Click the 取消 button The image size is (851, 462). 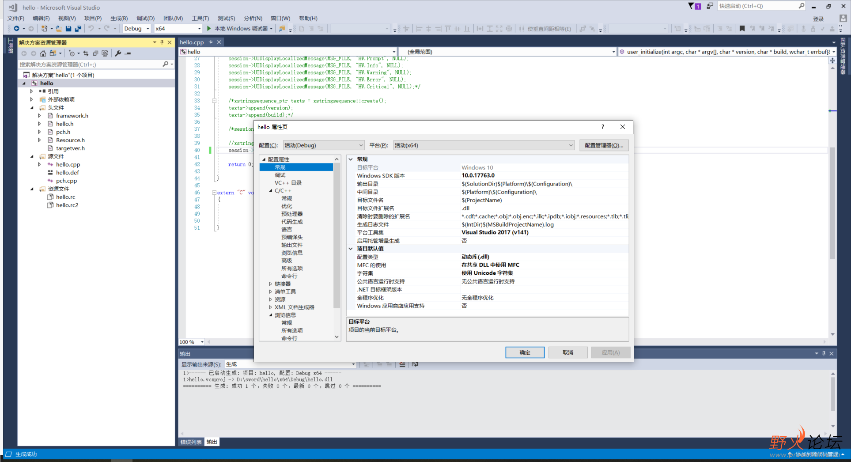tap(568, 352)
